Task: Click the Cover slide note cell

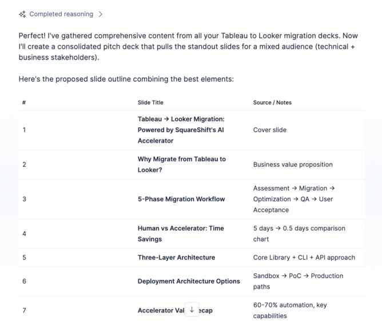Action: coord(270,130)
